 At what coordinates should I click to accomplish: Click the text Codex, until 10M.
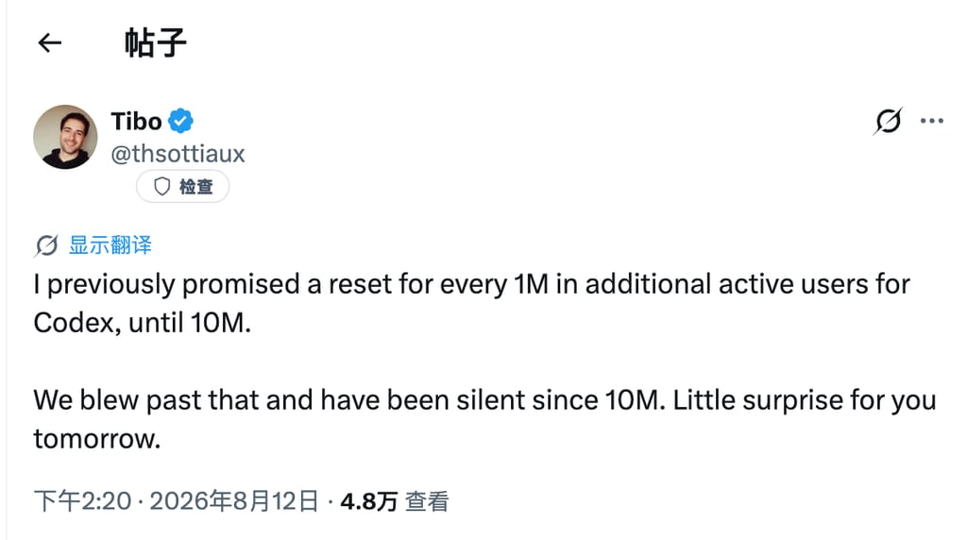(x=143, y=323)
